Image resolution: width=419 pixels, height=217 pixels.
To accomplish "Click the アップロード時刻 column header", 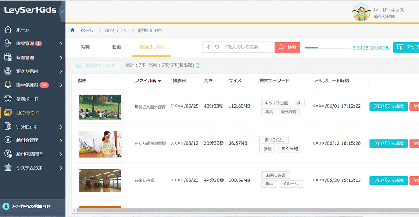I will pos(331,81).
